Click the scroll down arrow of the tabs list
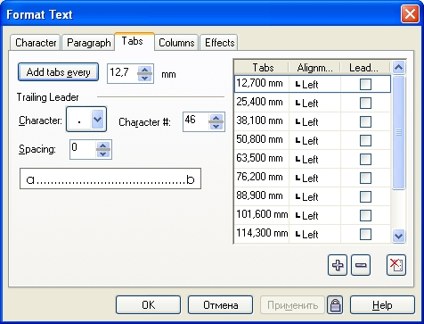Image resolution: width=424 pixels, height=324 pixels. point(398,237)
